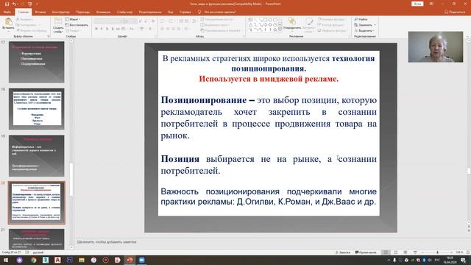The image size is (471, 265).
Task: Click the numbered list icon
Action: [x=171, y=21]
